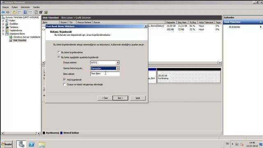Image resolution: width=263 pixels, height=148 pixels.
Task: Click the red alert tray icon
Action: point(242,144)
